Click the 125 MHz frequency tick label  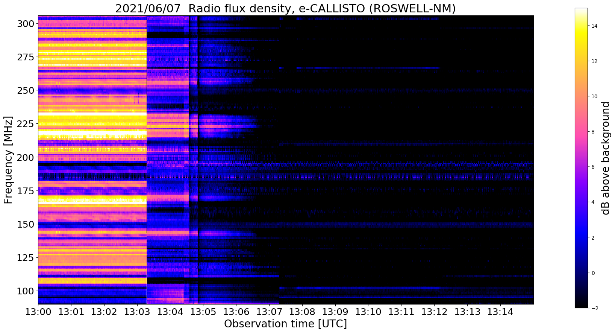pyautogui.click(x=25, y=257)
